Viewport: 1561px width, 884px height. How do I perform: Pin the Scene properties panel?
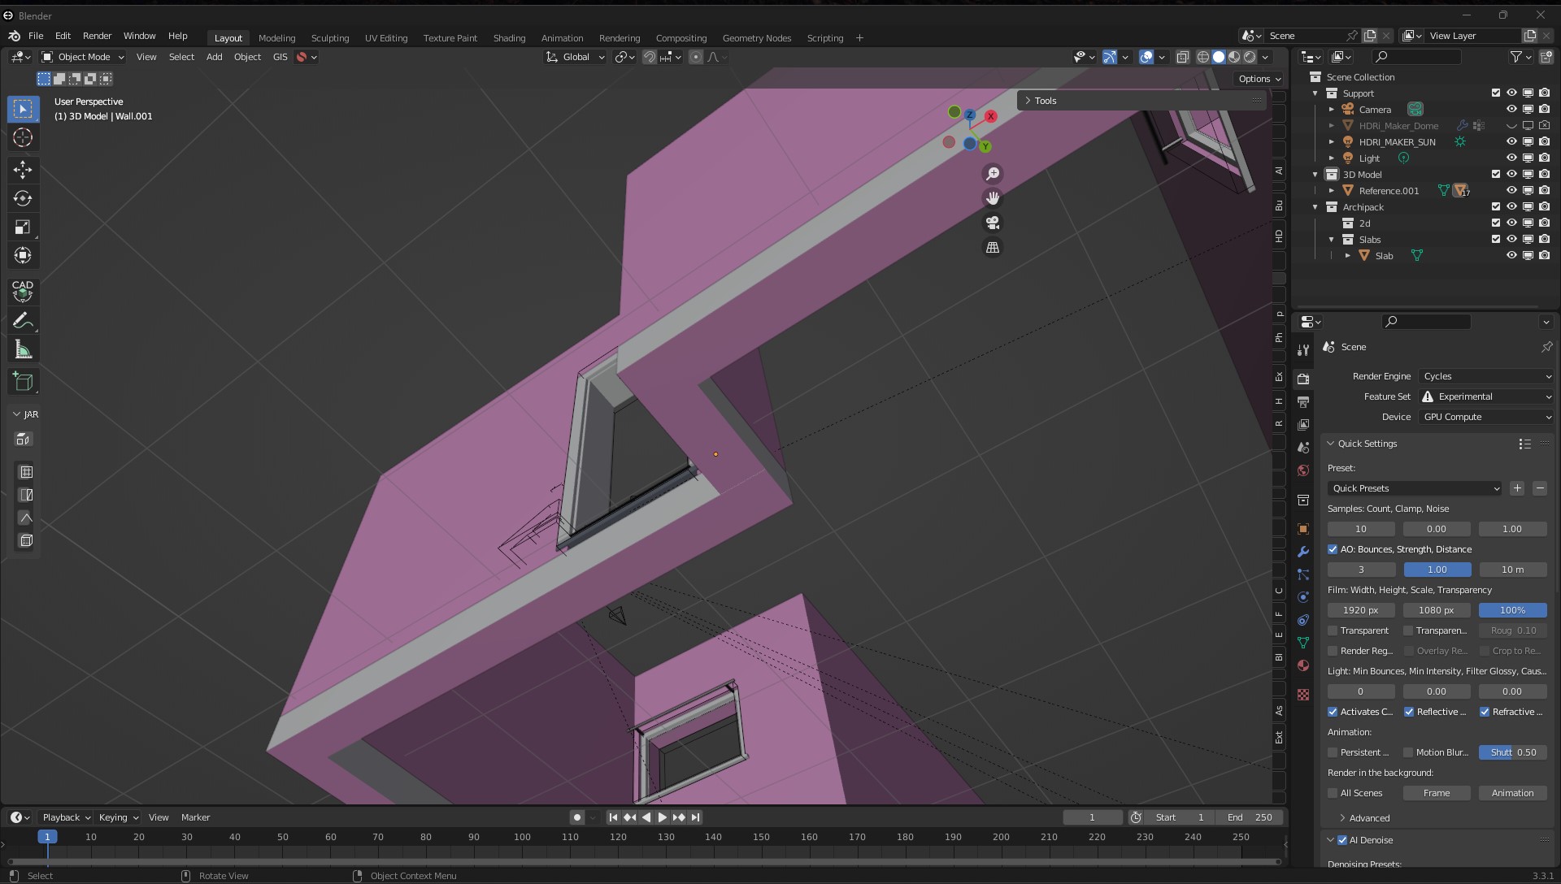(1546, 347)
